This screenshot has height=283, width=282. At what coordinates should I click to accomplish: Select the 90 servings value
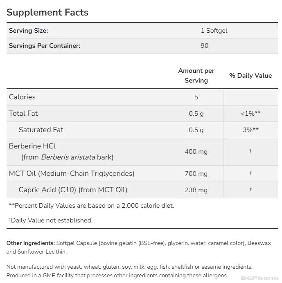pyautogui.click(x=204, y=46)
